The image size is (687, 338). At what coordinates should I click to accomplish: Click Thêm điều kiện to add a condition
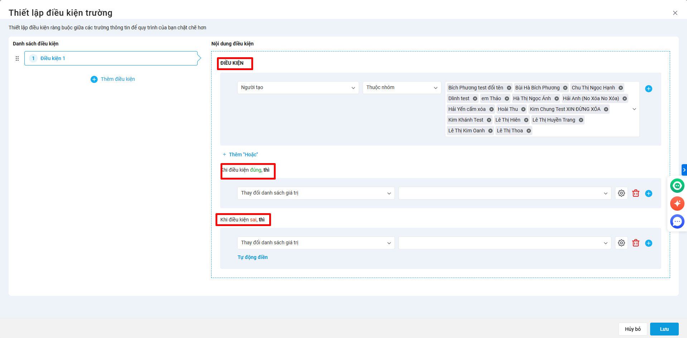(113, 79)
